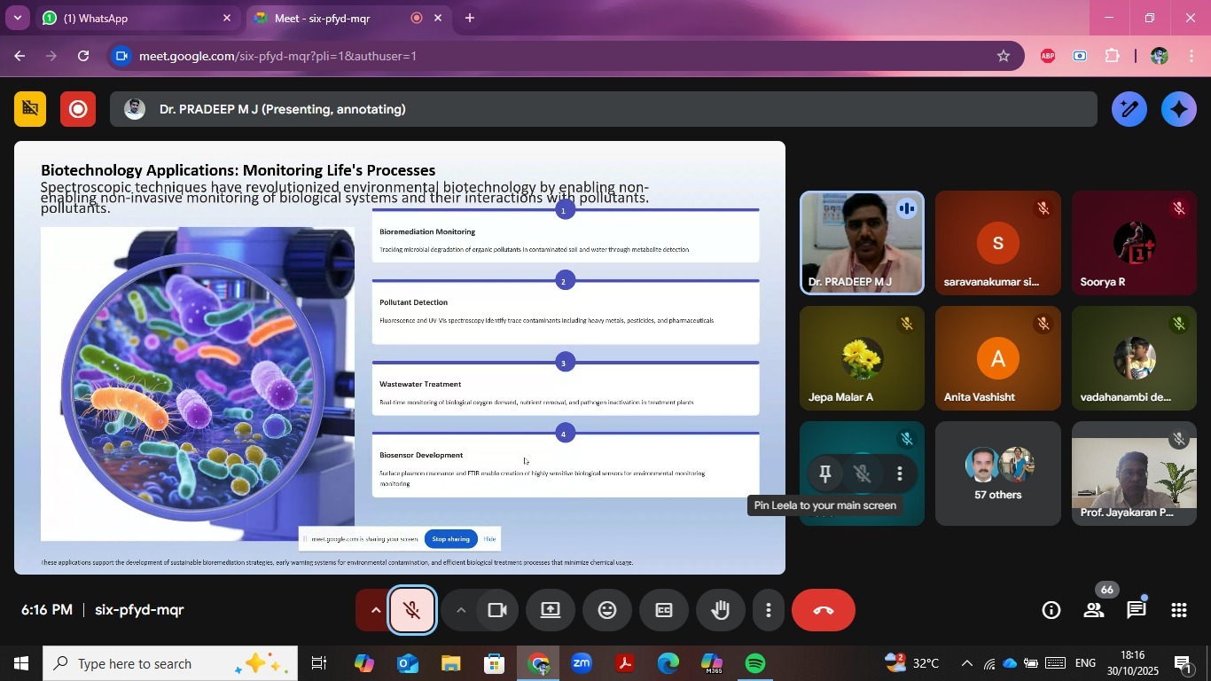Open the chat panel icon

pyautogui.click(x=1137, y=610)
